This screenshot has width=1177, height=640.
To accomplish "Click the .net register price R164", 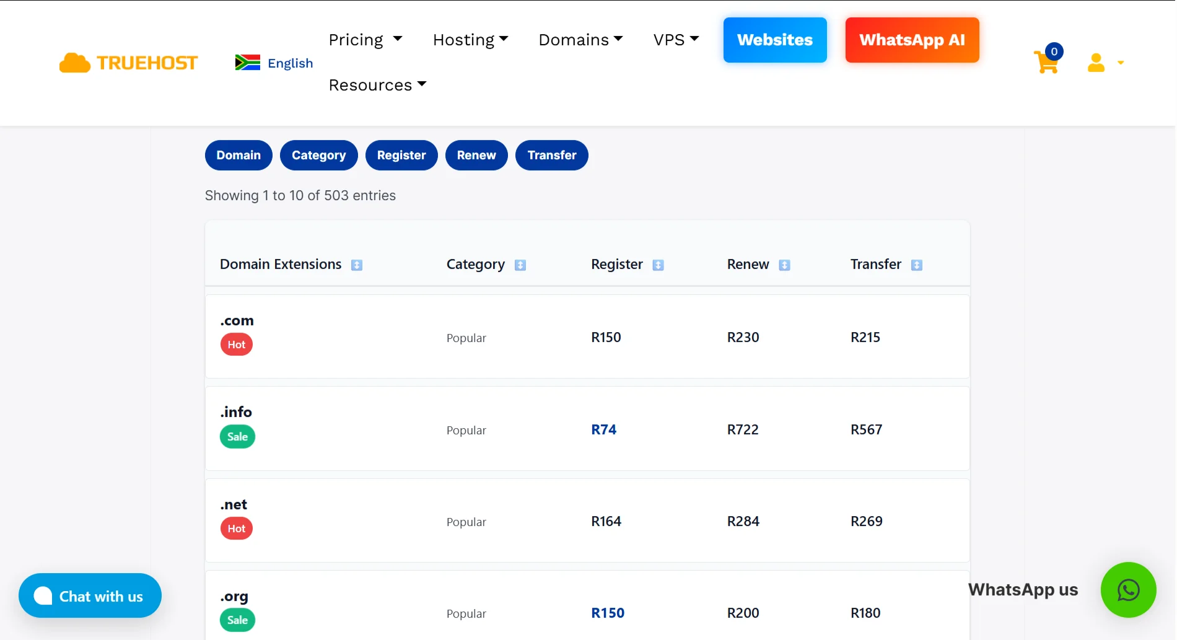I will coord(606,521).
